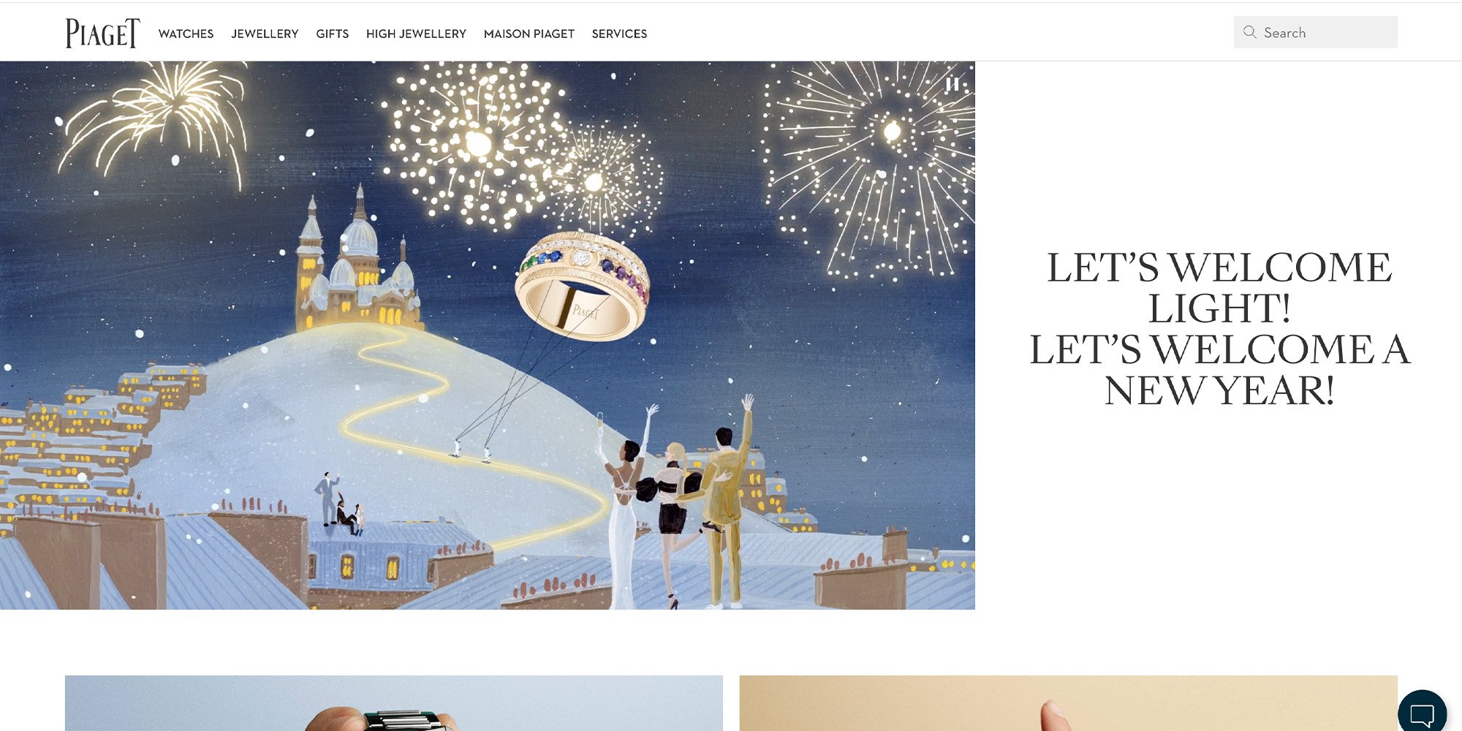1462x731 pixels.
Task: Open the Services menu
Action: [619, 34]
